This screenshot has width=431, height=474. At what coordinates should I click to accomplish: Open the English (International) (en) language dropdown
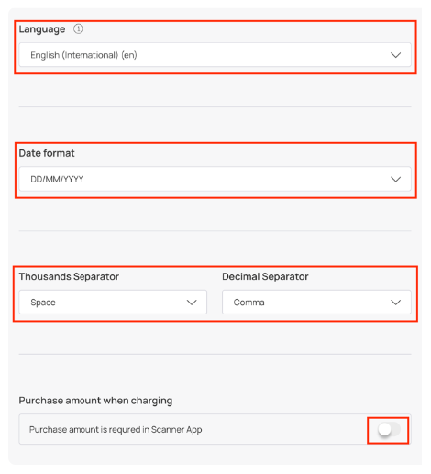[215, 55]
